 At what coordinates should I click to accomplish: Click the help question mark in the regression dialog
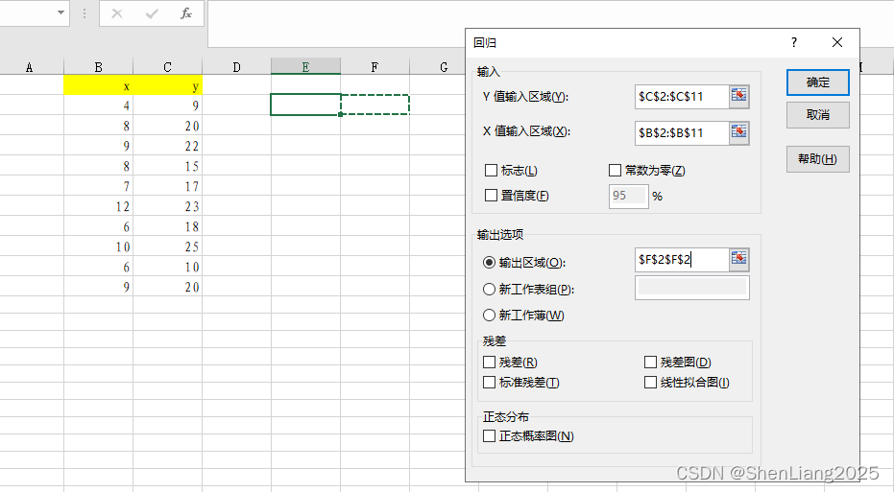(793, 43)
